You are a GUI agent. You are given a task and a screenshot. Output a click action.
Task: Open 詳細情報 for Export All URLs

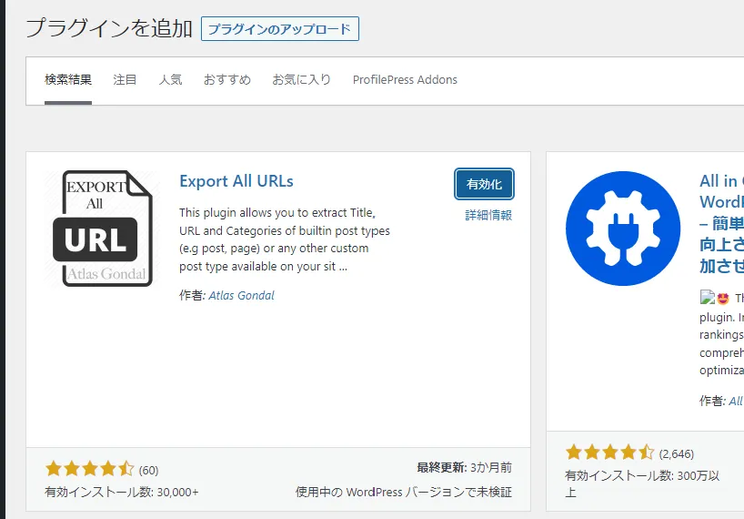488,215
